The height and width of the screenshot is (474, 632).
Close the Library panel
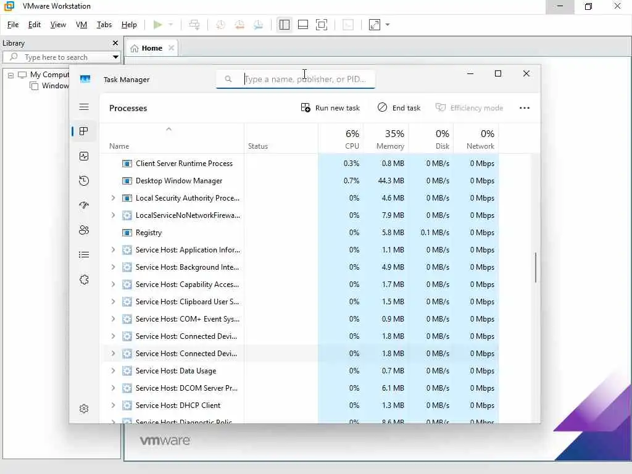click(115, 43)
